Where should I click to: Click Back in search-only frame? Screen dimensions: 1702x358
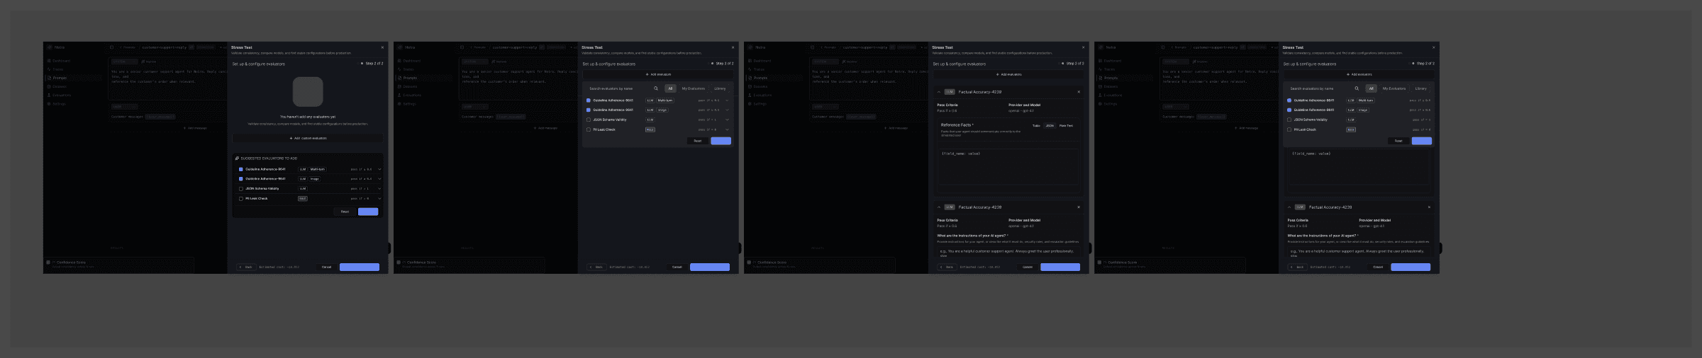596,267
